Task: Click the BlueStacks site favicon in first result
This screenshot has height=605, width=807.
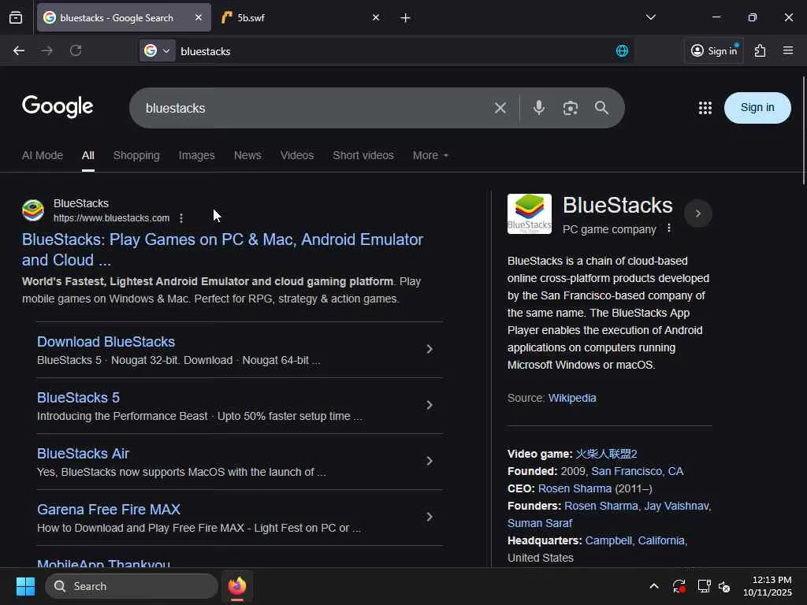Action: [33, 210]
